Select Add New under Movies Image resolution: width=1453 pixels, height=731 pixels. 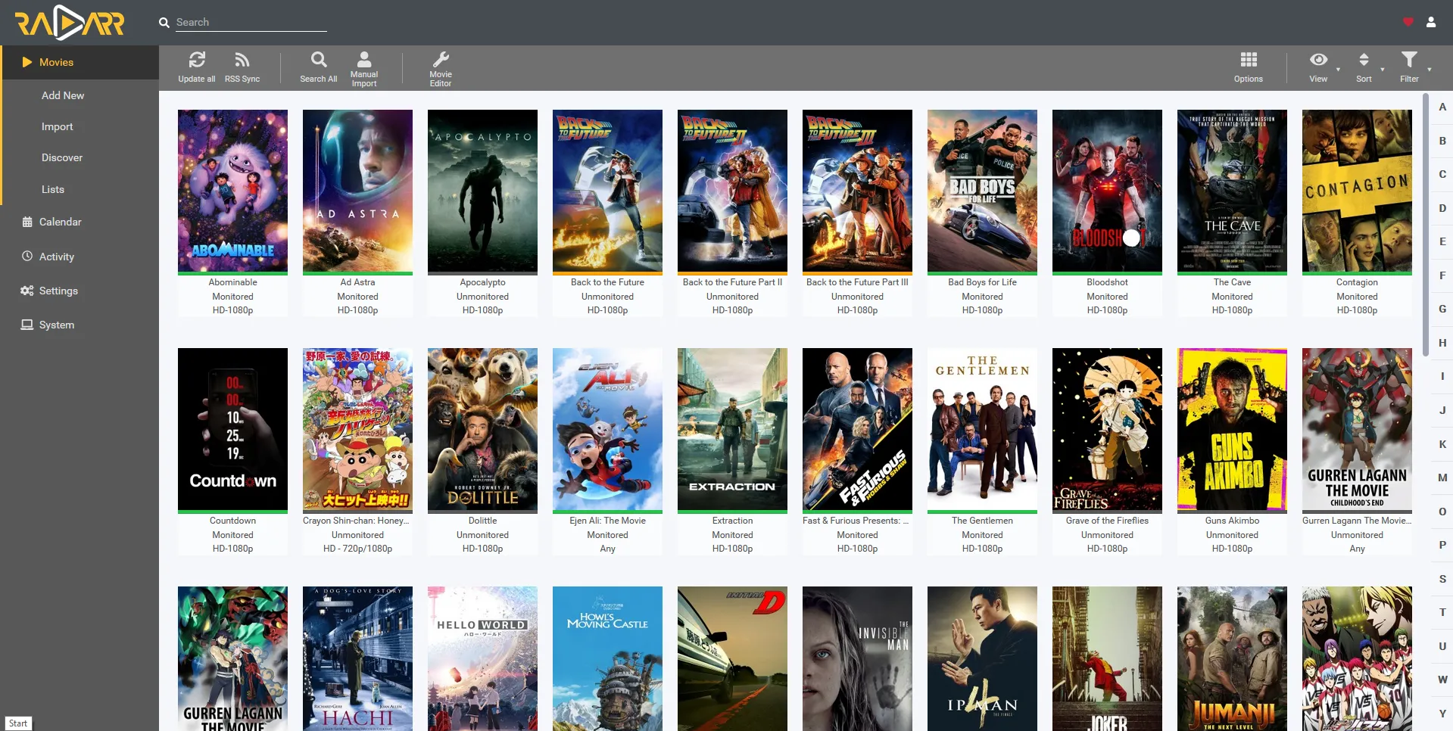click(63, 95)
